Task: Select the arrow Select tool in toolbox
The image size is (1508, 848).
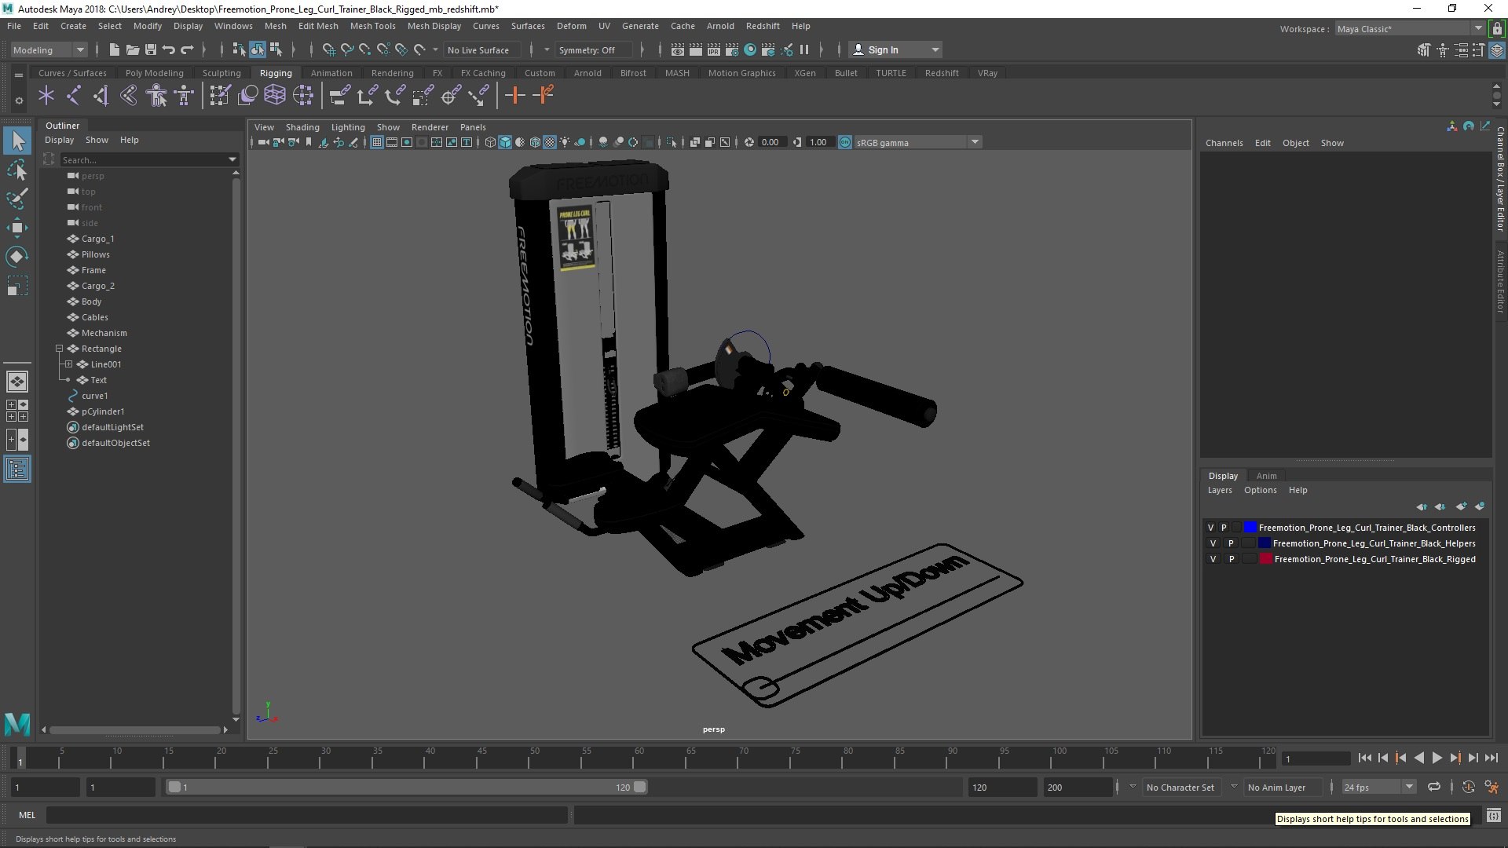Action: pyautogui.click(x=17, y=141)
